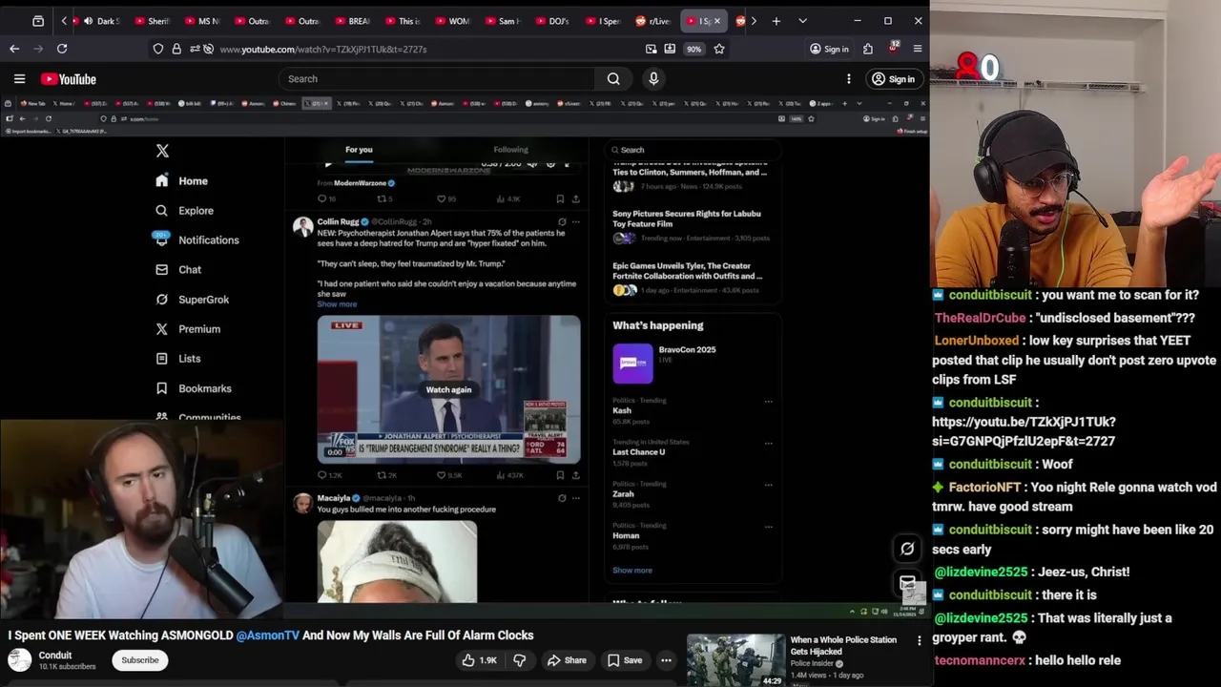1221x687 pixels.
Task: Open Lists in the X sidebar
Action: click(x=178, y=359)
